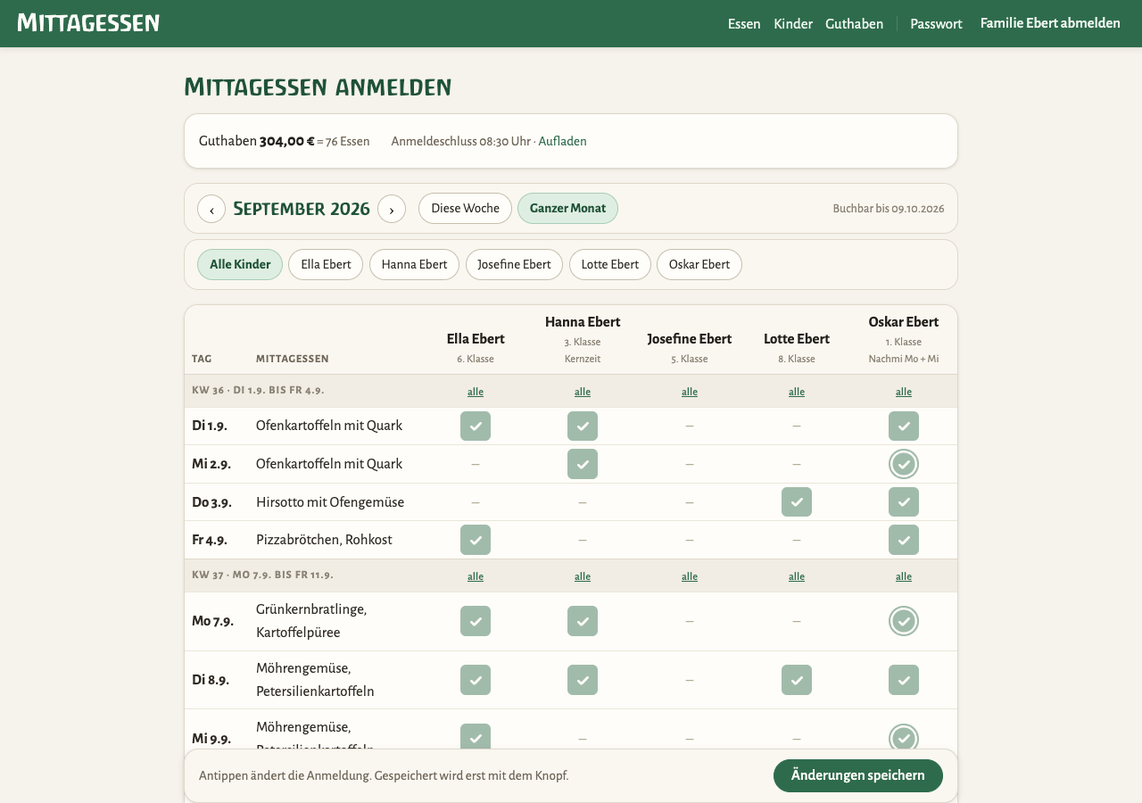Save changes with Änderungen speichern
Screen dimensions: 1142x803
[x=858, y=775]
